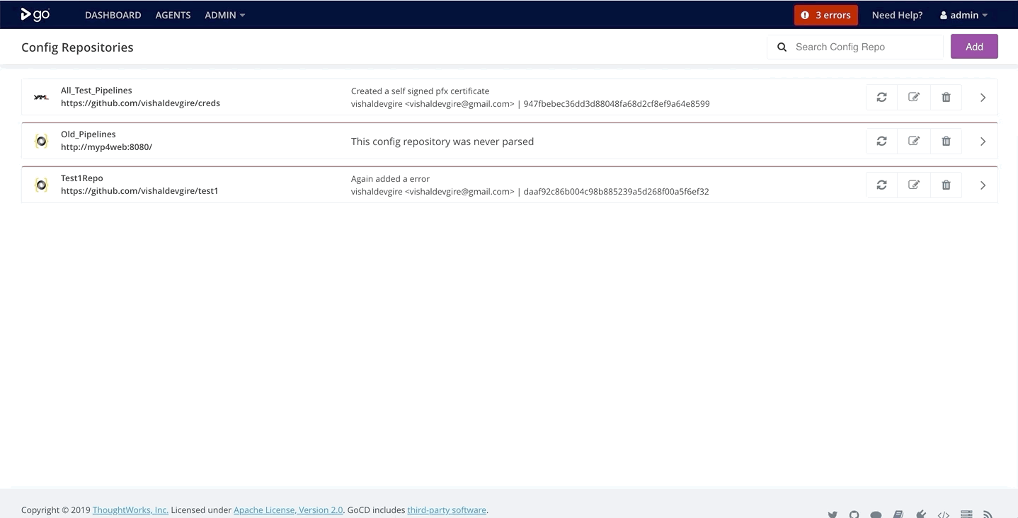Open the plugins plug footer icon
The width and height of the screenshot is (1018, 518).
pyautogui.click(x=921, y=515)
